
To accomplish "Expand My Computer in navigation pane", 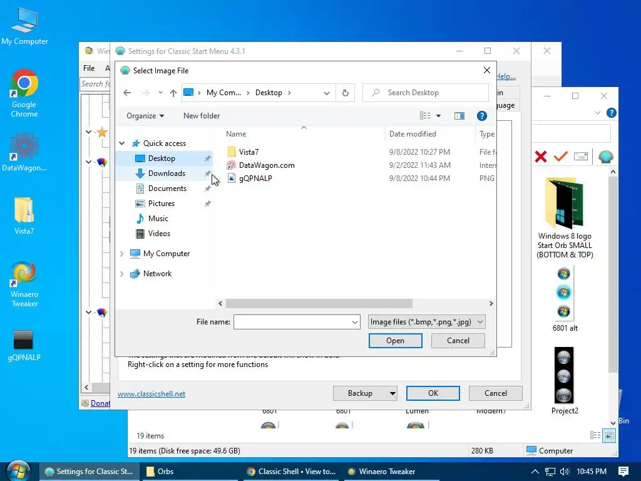I will [122, 254].
